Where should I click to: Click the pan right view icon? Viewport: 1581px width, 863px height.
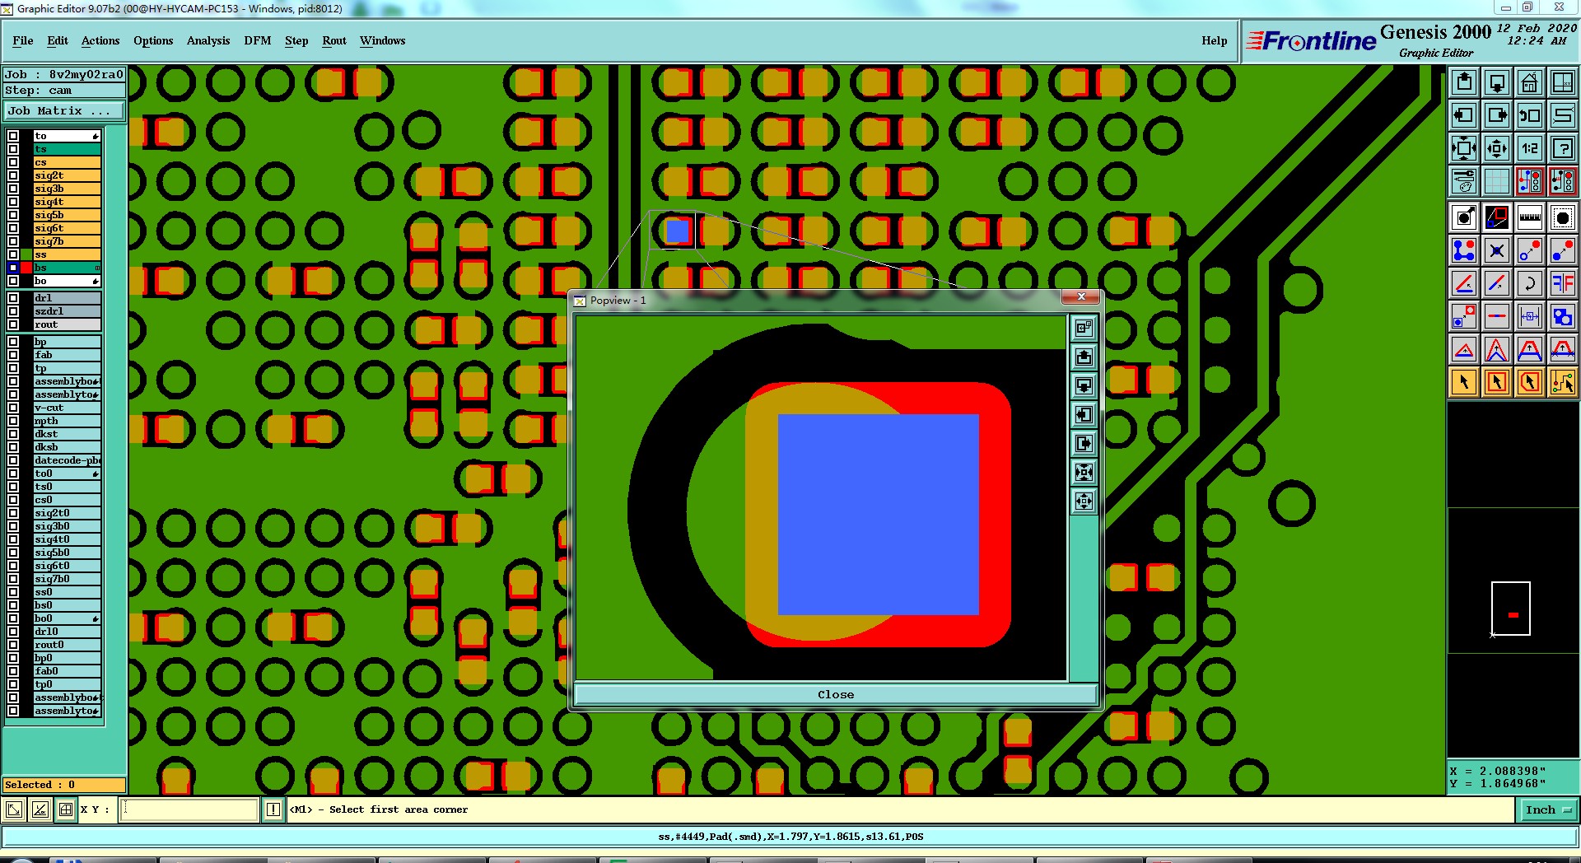click(x=1497, y=115)
